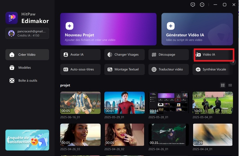Open Boîte à outils in sidebar
Screen dimensions: 239x156
pyautogui.click(x=27, y=80)
